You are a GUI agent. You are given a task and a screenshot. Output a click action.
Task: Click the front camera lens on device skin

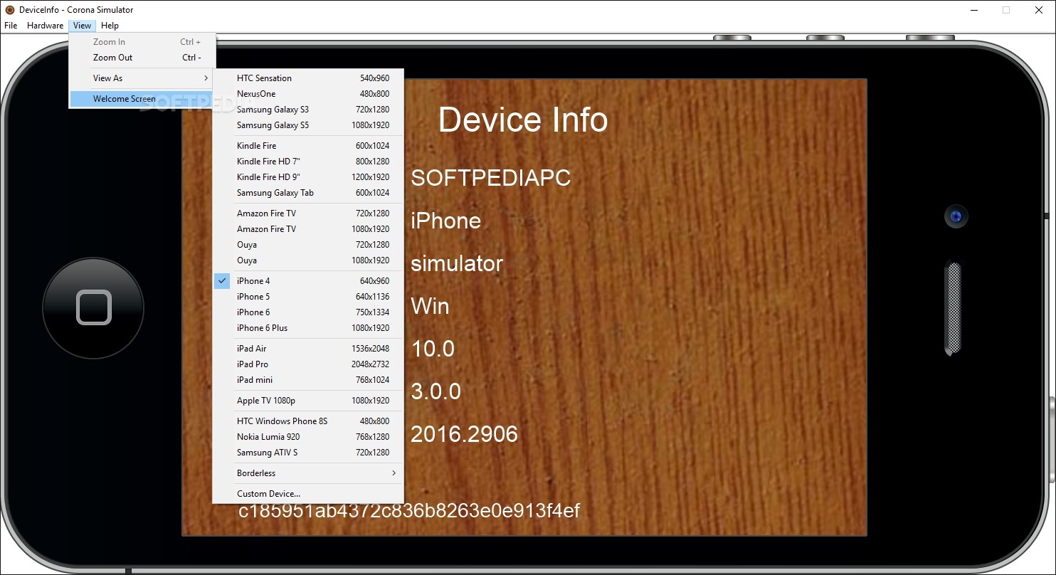tap(956, 216)
